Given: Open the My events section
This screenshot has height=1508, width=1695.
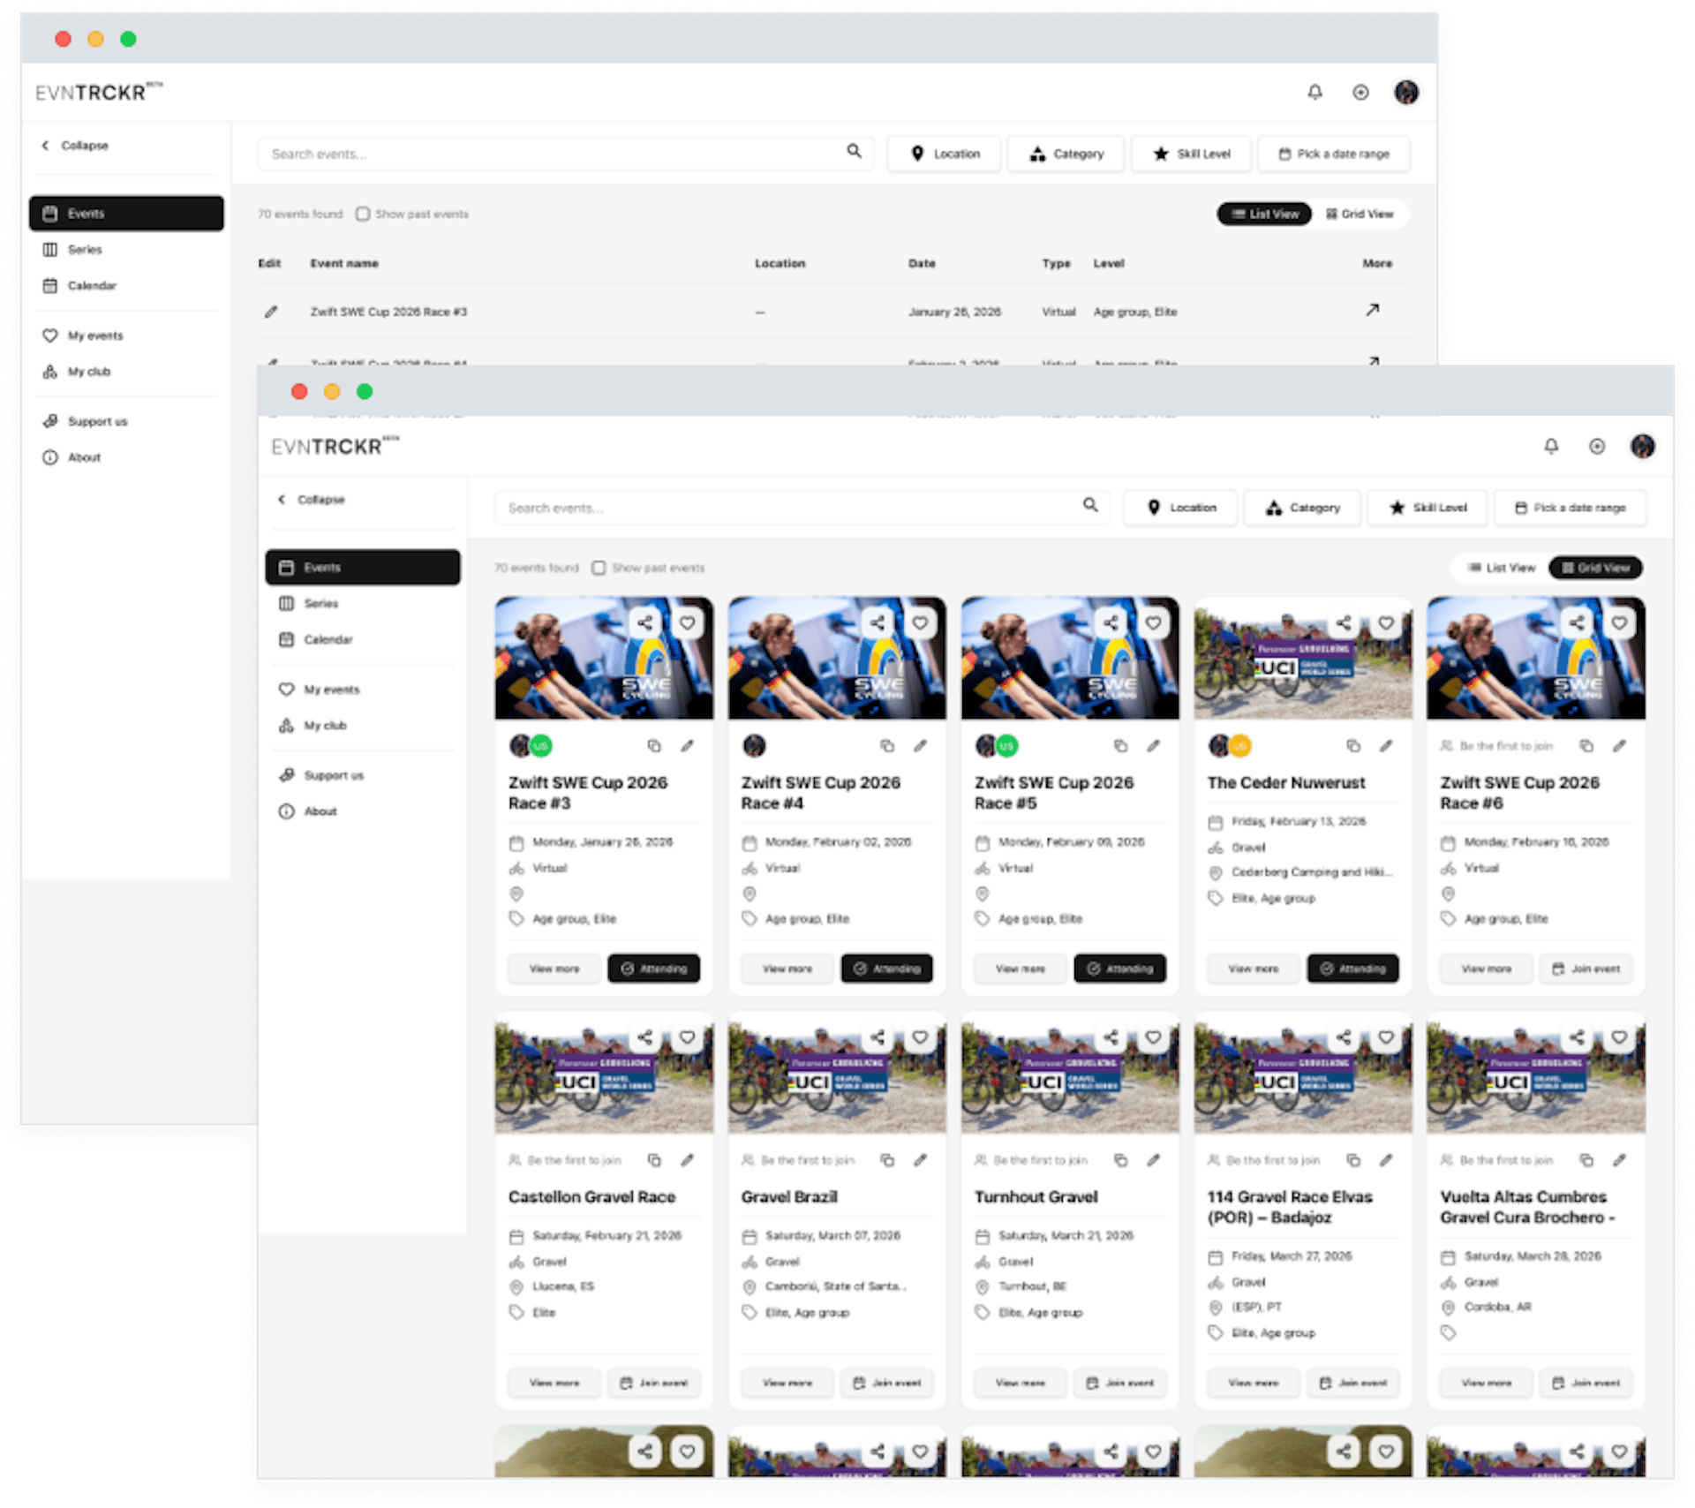Looking at the screenshot, I should click(330, 690).
